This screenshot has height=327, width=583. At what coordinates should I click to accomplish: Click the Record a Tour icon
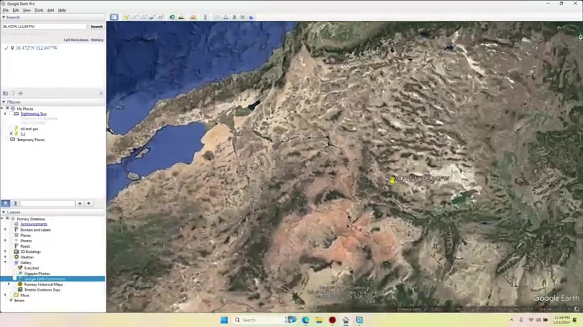tap(160, 17)
